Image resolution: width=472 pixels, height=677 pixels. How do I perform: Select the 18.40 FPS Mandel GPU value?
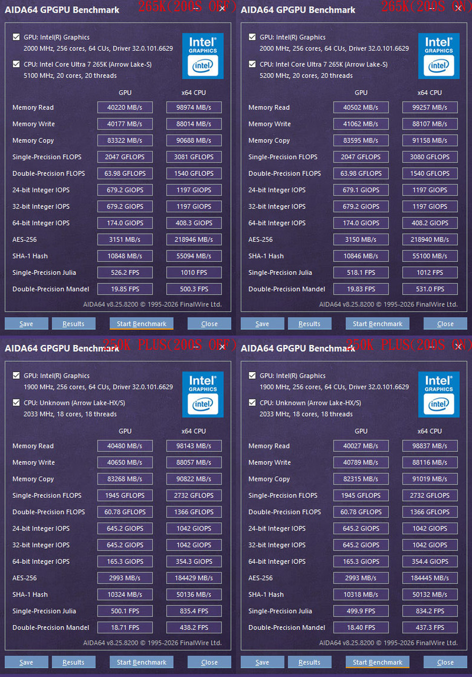361,627
